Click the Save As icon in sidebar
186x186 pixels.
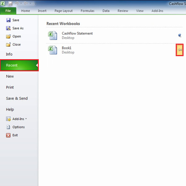8,28
